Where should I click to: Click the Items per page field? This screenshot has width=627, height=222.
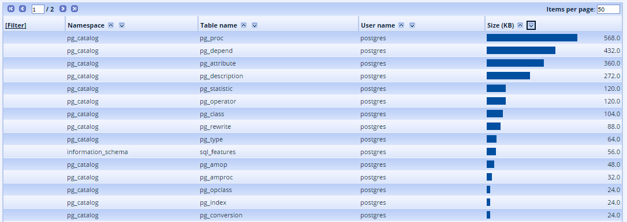[608, 9]
